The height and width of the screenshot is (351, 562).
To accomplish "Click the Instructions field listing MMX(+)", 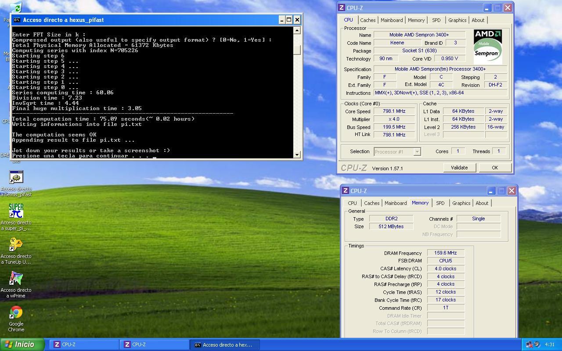I will (440, 93).
